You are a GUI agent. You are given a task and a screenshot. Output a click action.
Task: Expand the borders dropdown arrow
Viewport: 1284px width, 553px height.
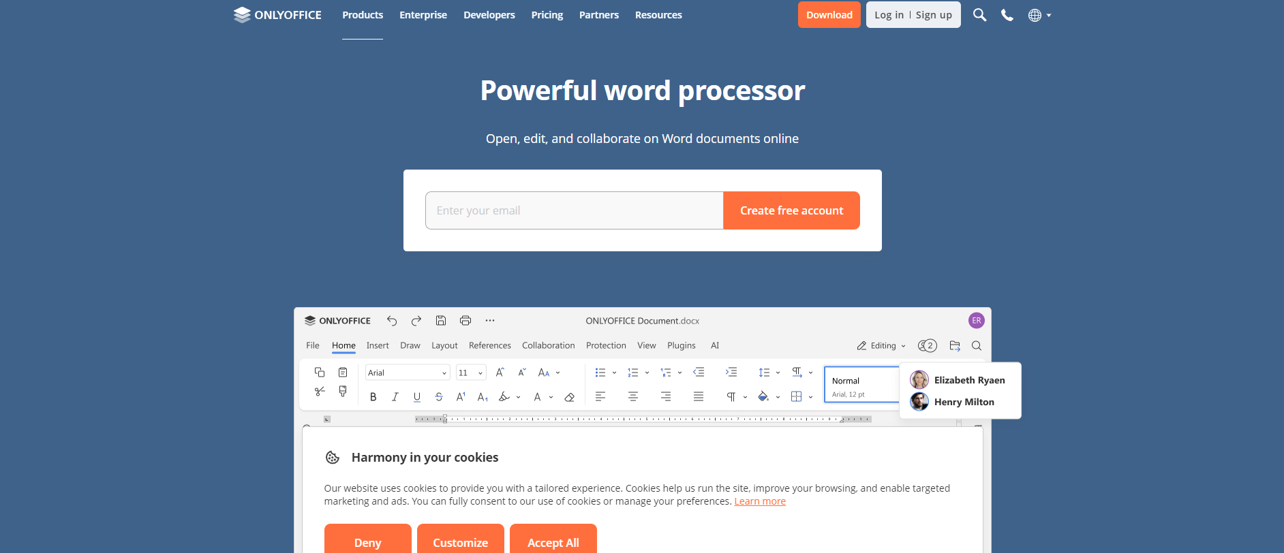click(810, 397)
